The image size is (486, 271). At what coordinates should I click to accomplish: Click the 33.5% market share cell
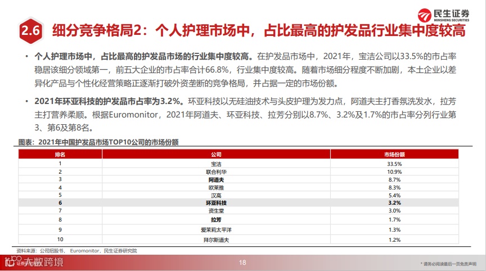pos(394,164)
